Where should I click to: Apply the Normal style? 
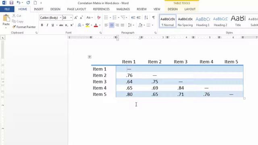click(168, 21)
